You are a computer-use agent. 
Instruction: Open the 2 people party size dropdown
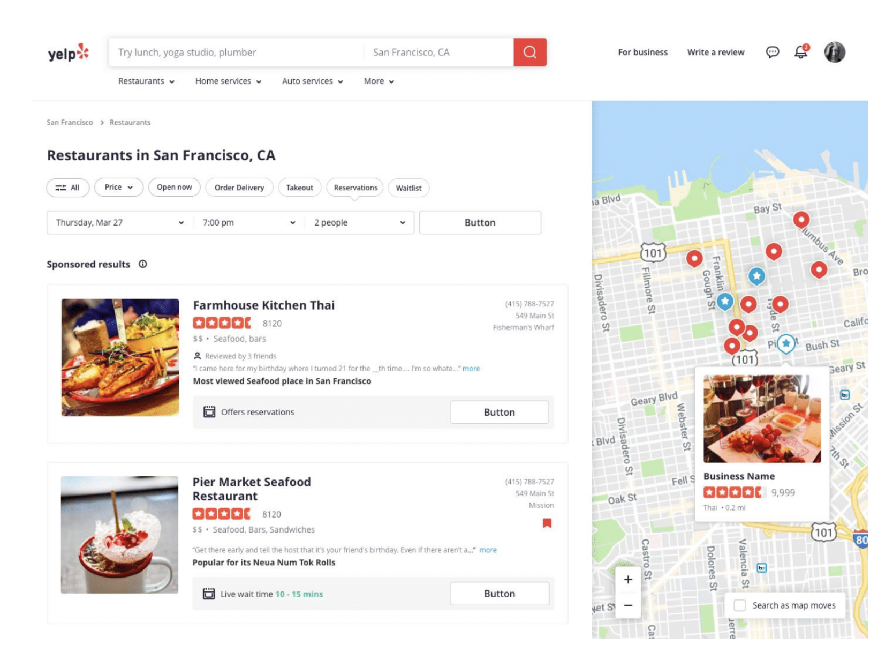[359, 222]
